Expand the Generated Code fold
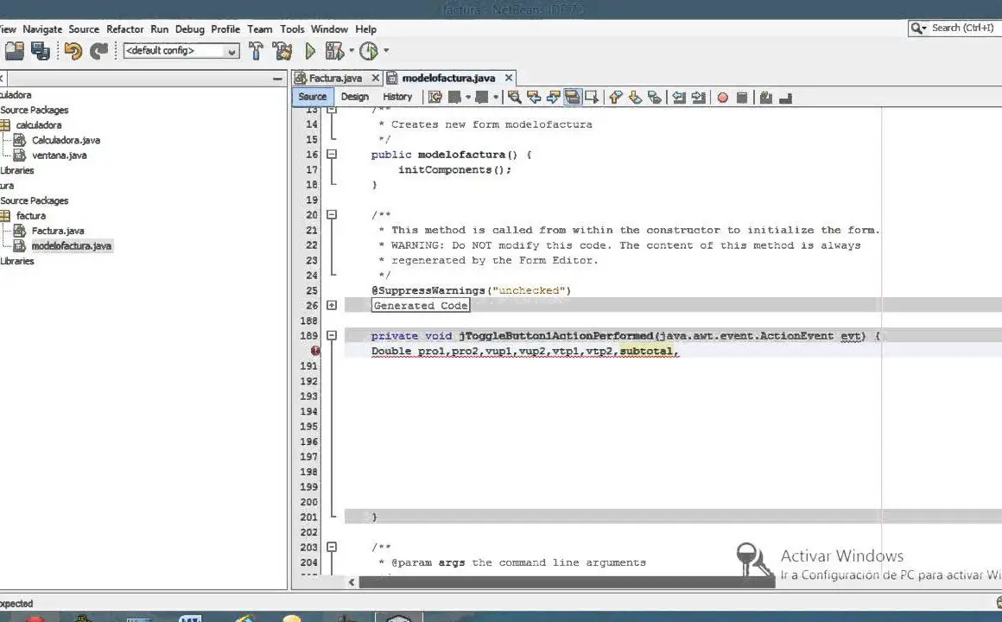The image size is (1002, 622). (x=332, y=305)
